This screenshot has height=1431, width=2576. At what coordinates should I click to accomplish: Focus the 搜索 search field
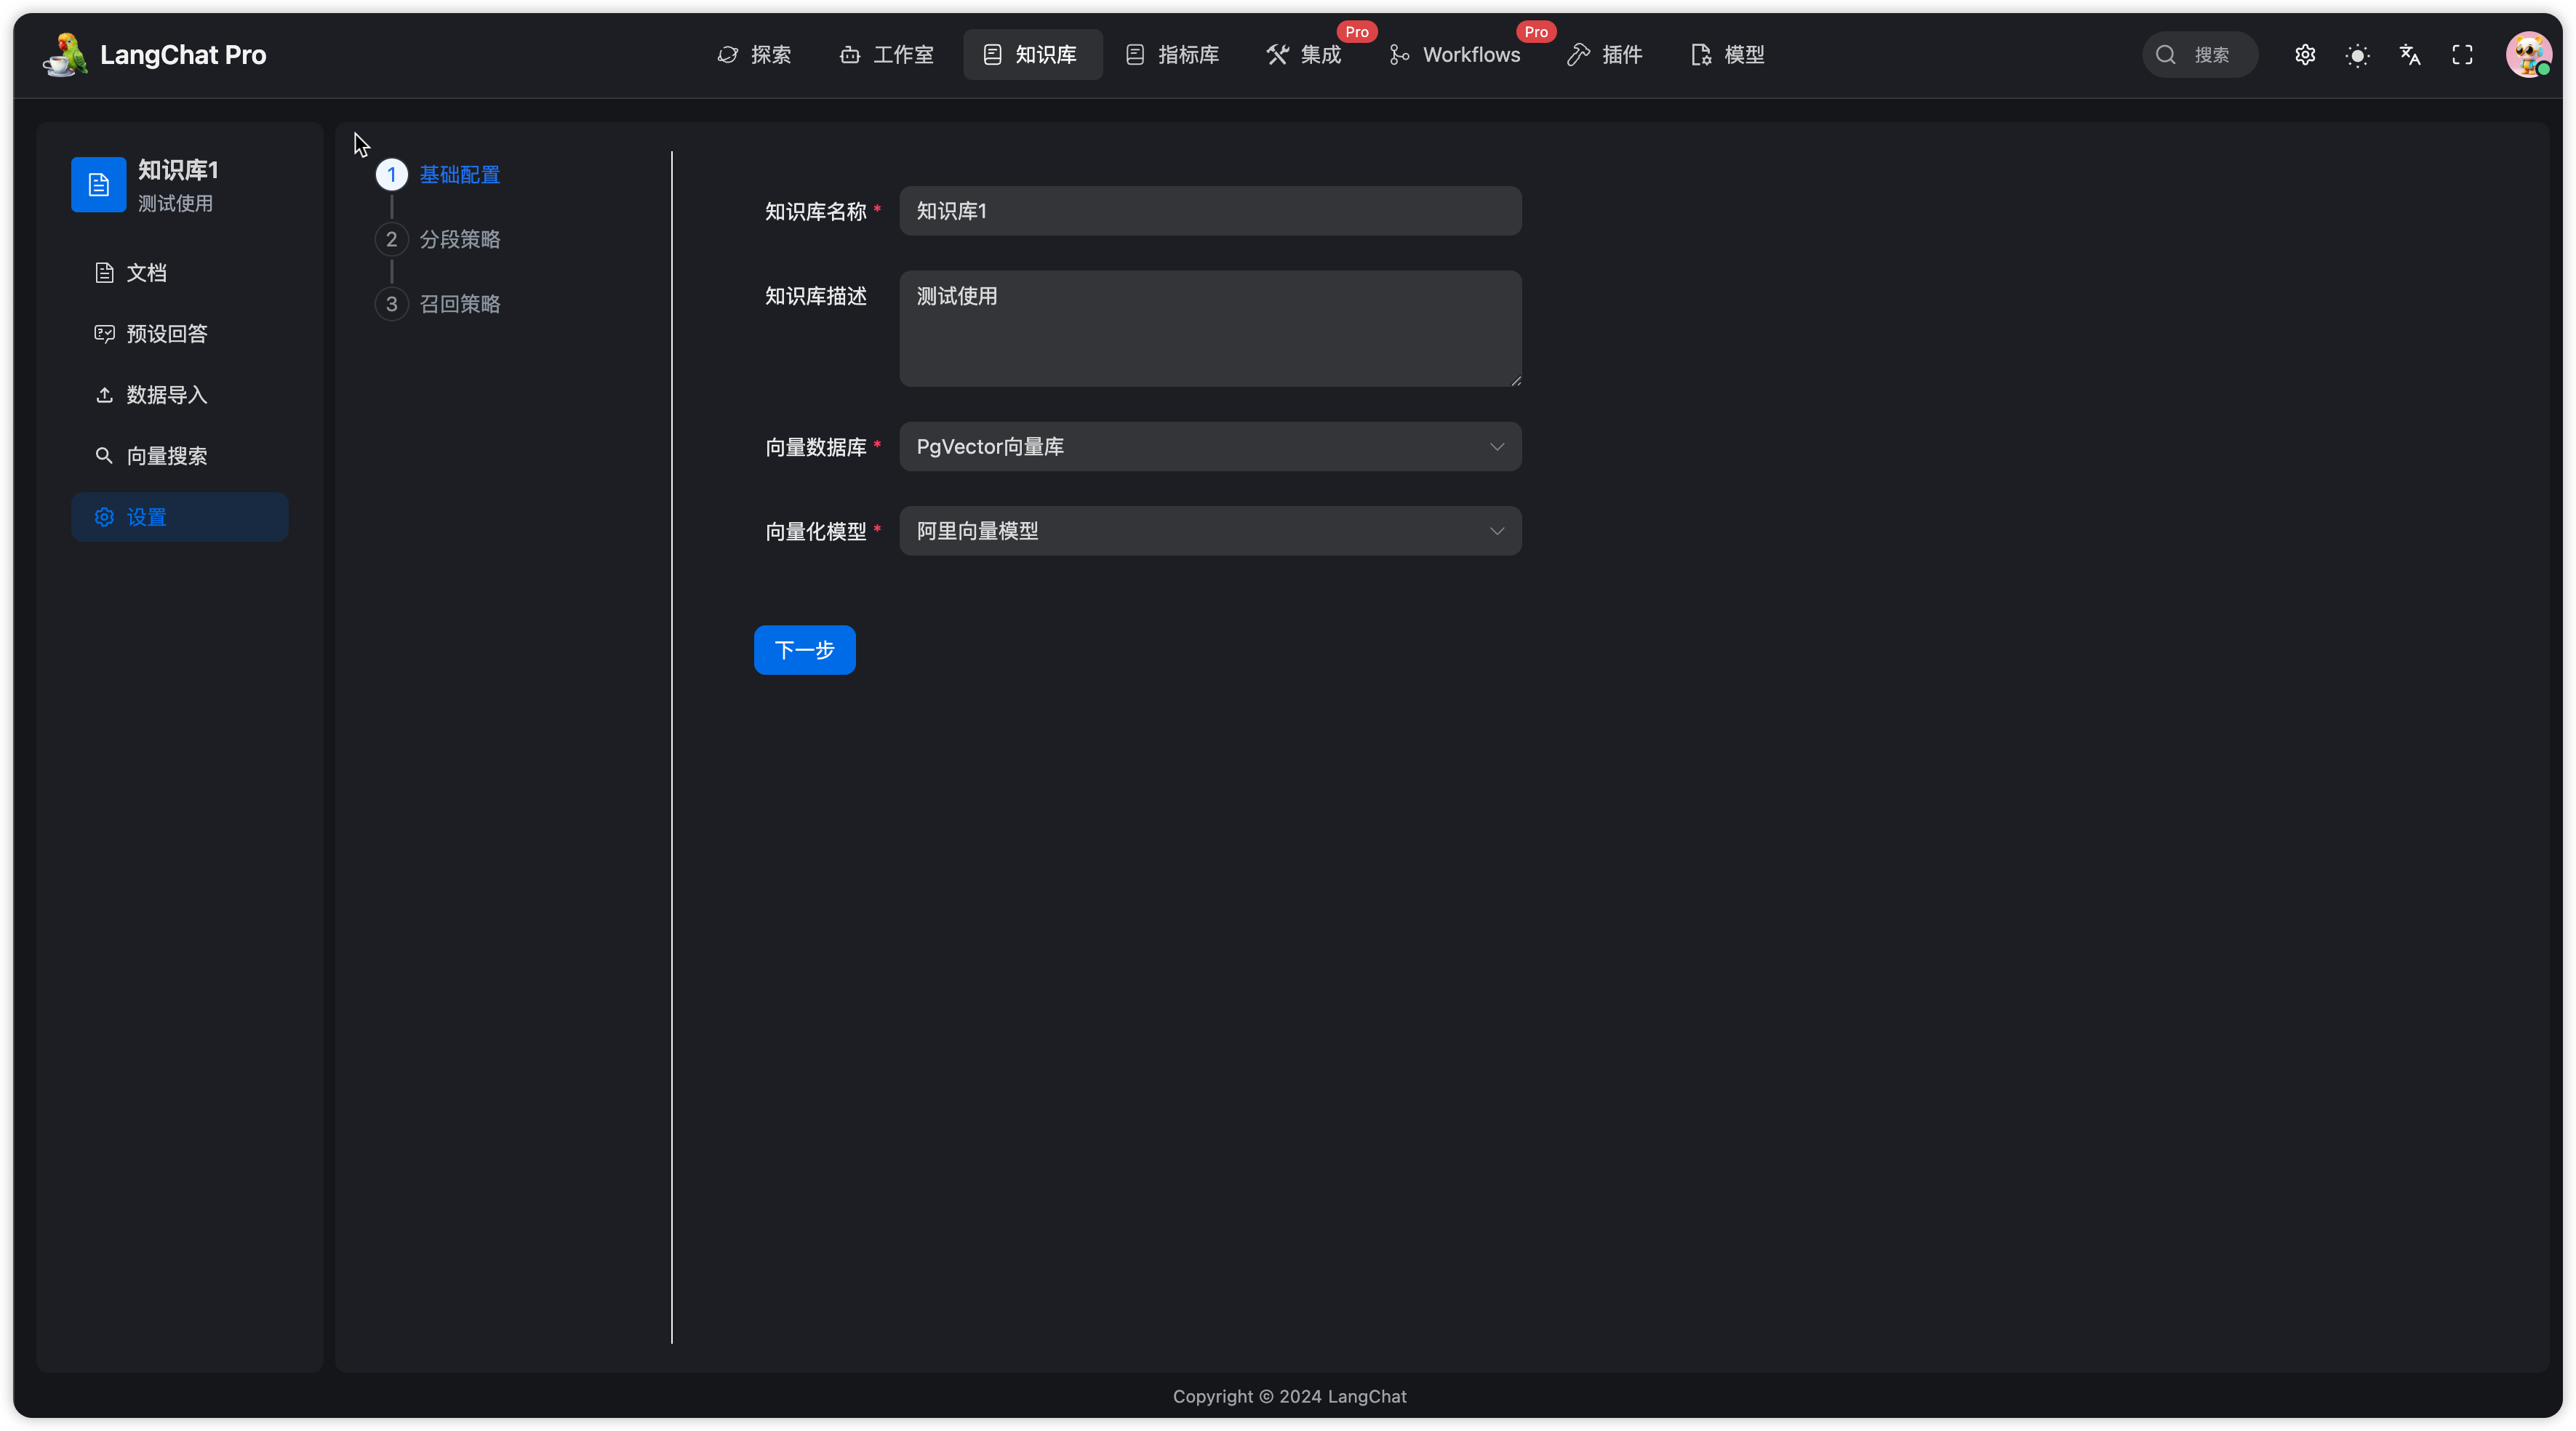(x=2200, y=55)
